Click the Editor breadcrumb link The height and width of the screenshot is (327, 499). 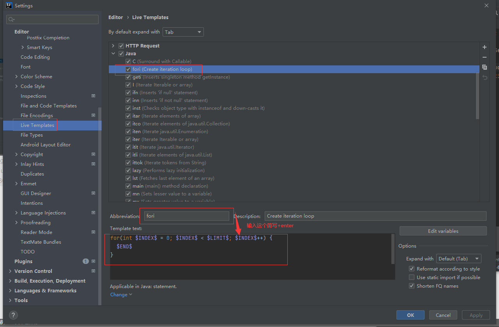pyautogui.click(x=116, y=17)
